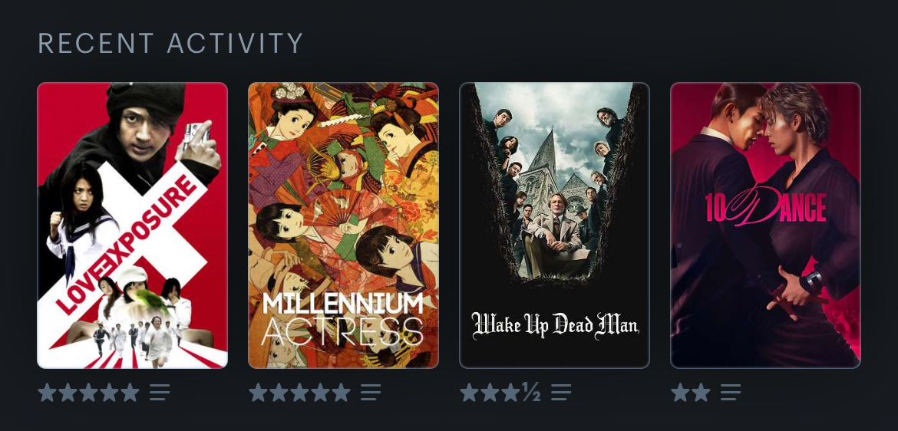This screenshot has height=431, width=898.
Task: Click the third star under Love Exposure
Action: click(x=89, y=393)
